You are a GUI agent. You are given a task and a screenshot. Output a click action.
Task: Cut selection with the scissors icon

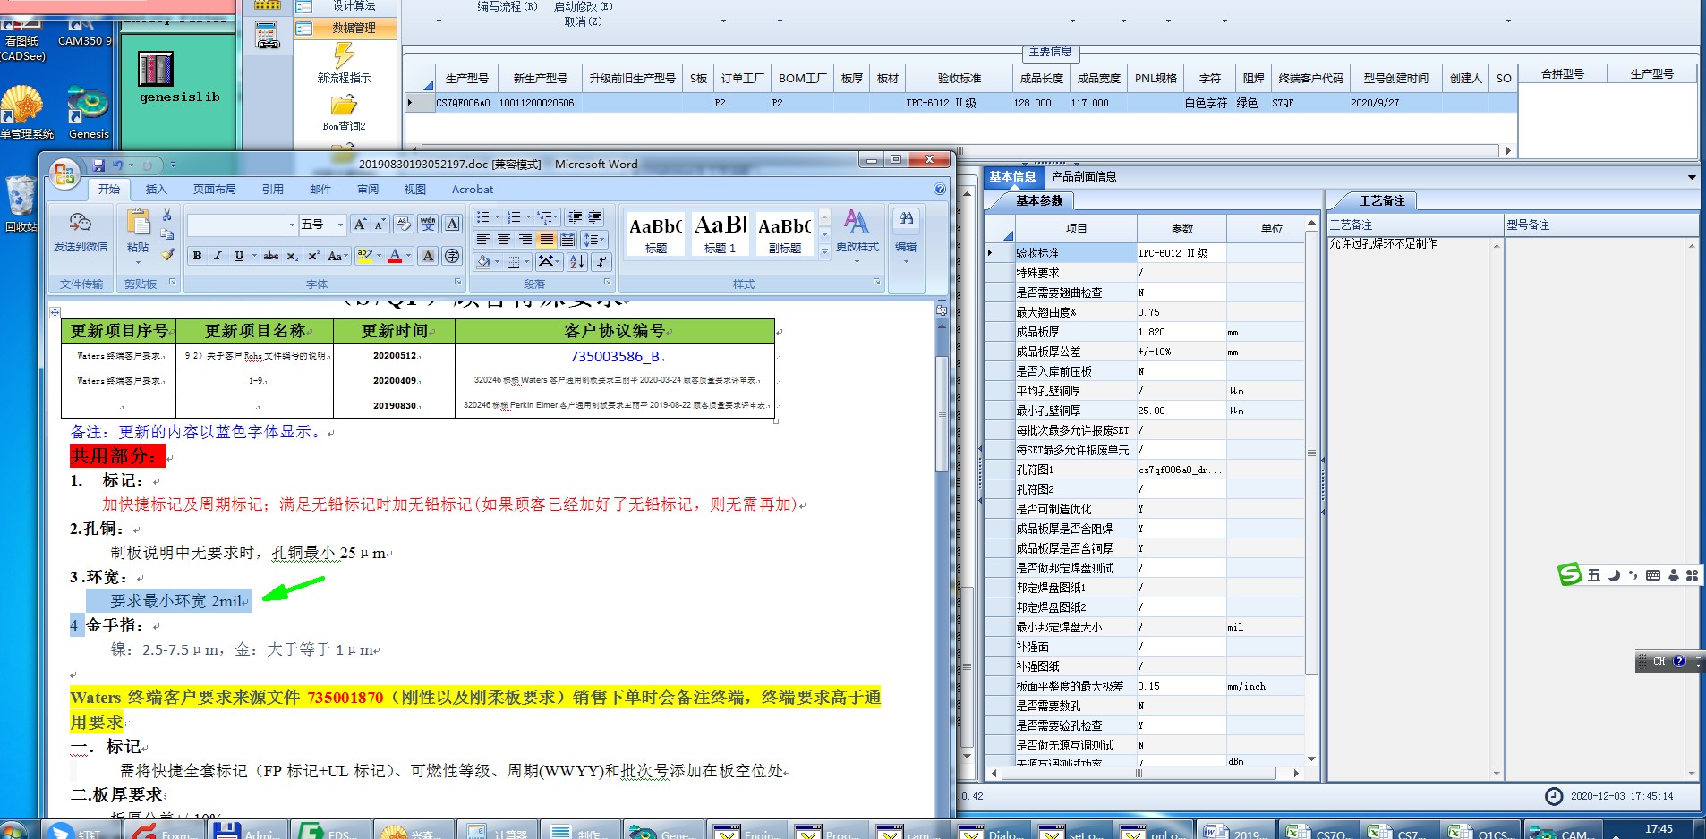(x=166, y=216)
